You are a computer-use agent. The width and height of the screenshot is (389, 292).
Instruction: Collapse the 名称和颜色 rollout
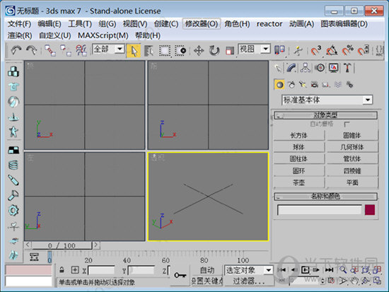(x=326, y=197)
